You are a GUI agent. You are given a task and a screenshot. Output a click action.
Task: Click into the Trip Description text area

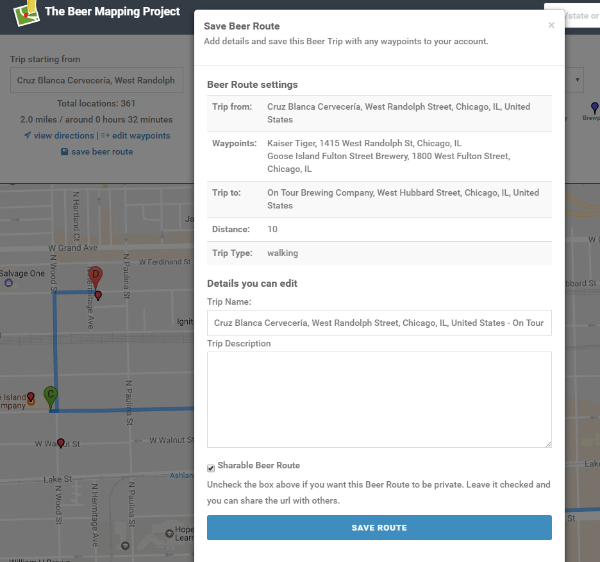click(x=379, y=400)
